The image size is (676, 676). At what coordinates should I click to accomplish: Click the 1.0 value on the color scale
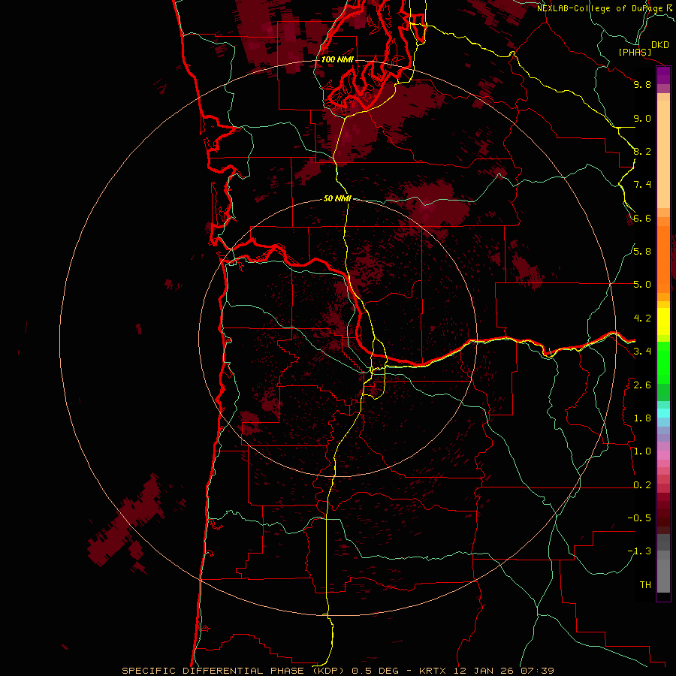point(642,451)
